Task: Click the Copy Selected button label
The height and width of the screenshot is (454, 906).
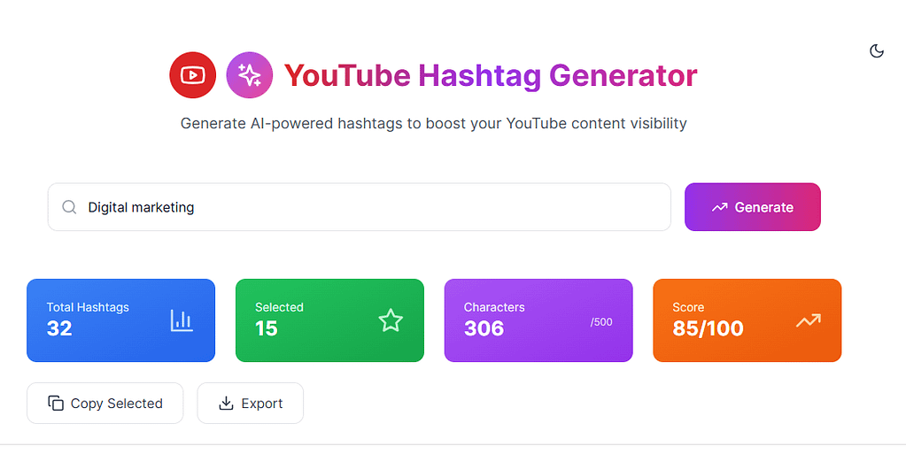Action: [117, 404]
